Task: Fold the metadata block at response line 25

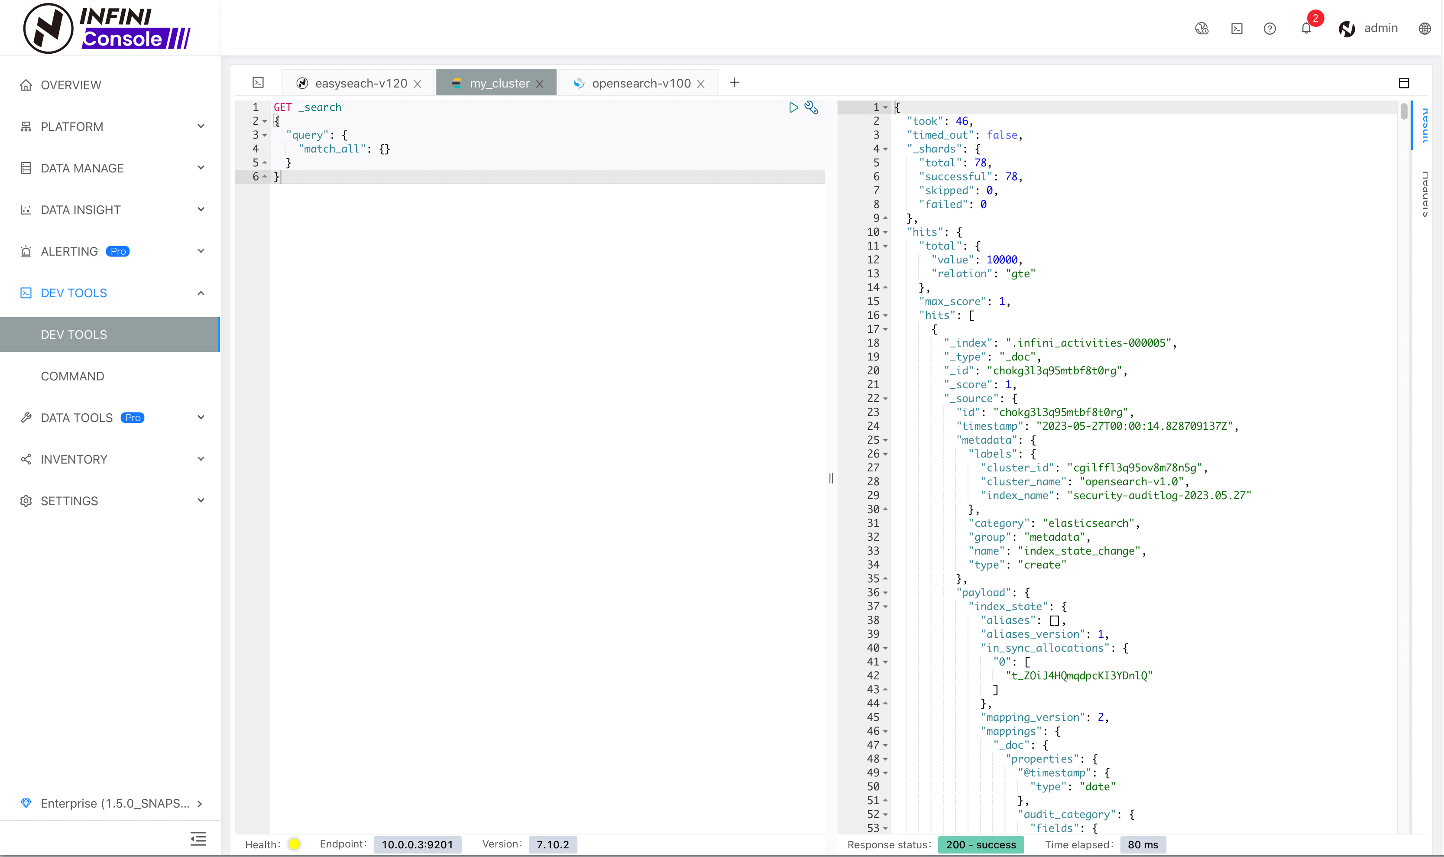Action: (x=885, y=440)
